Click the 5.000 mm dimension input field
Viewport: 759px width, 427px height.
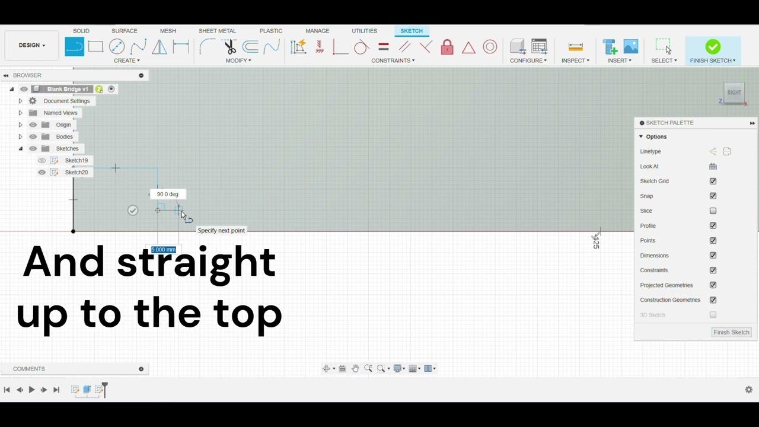tap(164, 250)
